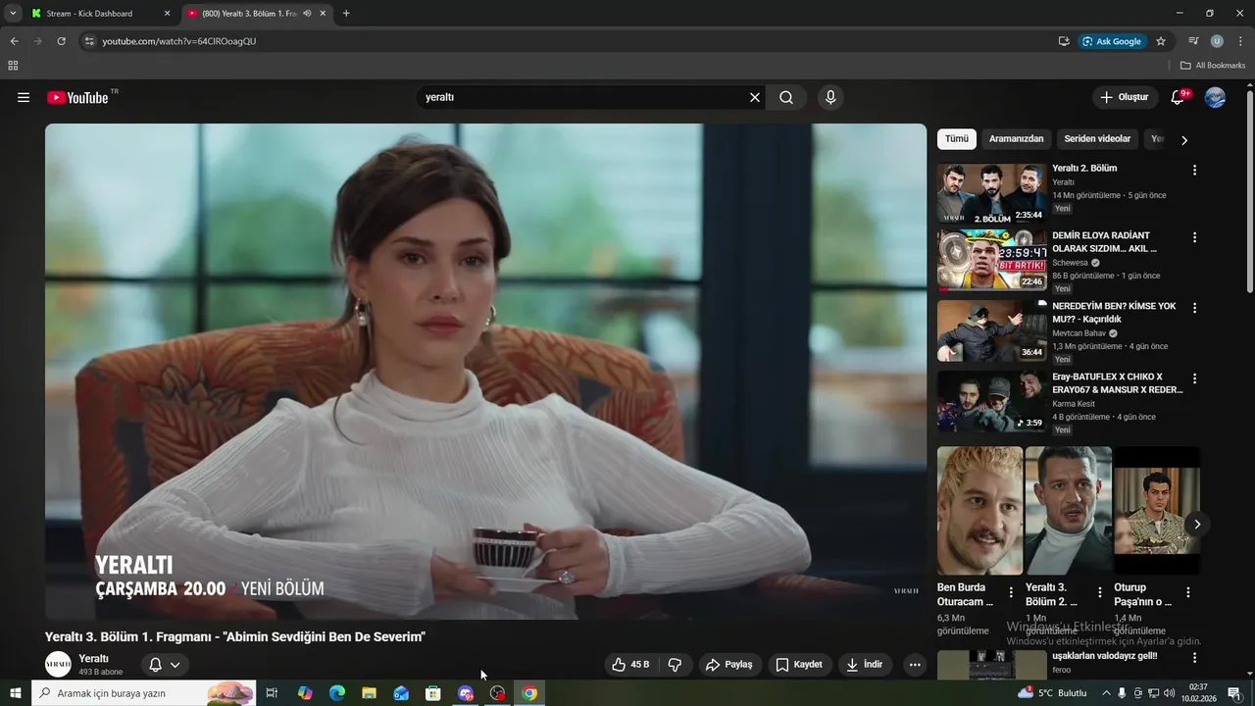Open the YouTube hamburger guide menu

pyautogui.click(x=24, y=97)
